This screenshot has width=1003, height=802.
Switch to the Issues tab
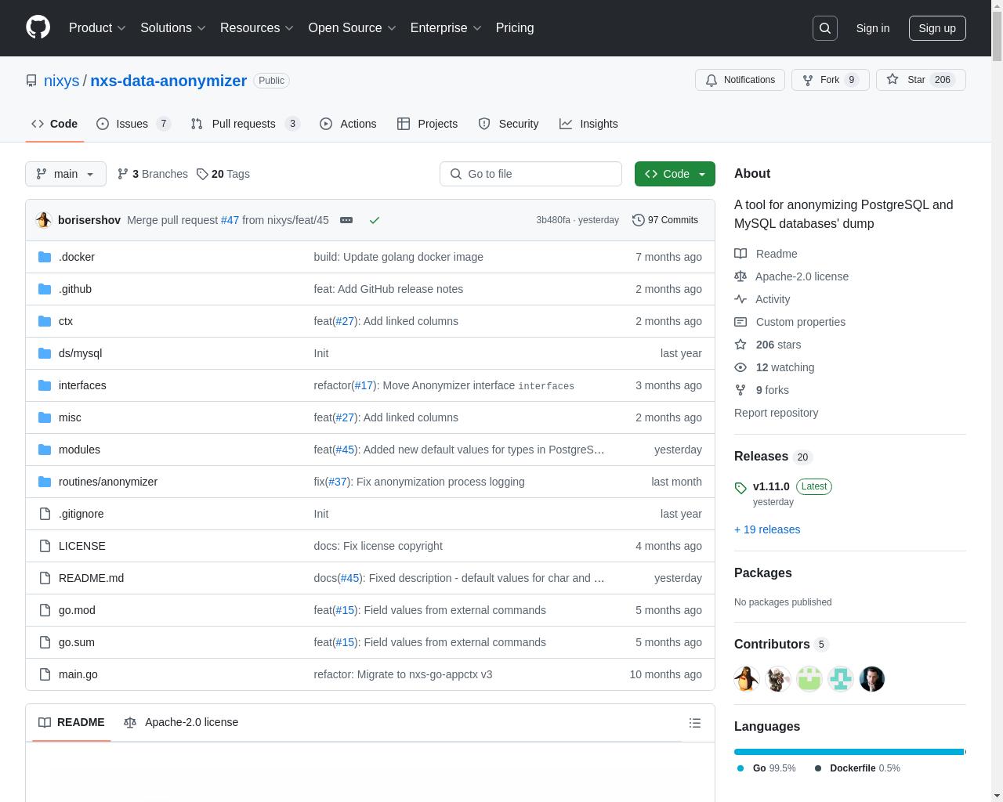coord(133,124)
